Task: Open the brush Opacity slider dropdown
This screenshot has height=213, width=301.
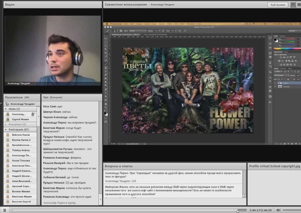Action: click(x=159, y=31)
